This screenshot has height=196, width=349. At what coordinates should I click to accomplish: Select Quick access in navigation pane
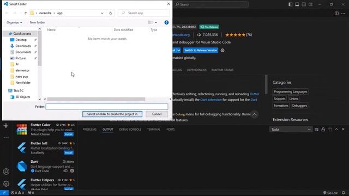22,34
